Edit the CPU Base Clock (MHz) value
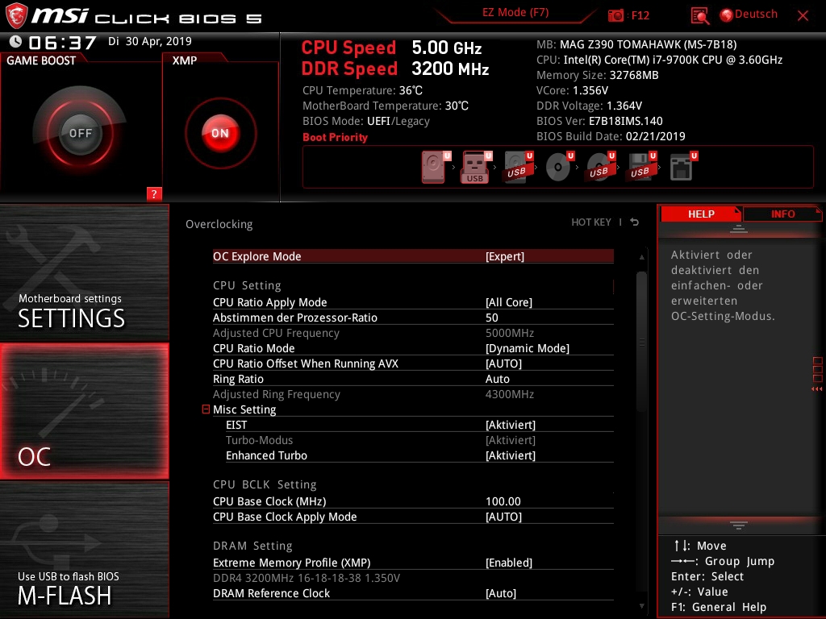The height and width of the screenshot is (619, 826). (x=503, y=501)
